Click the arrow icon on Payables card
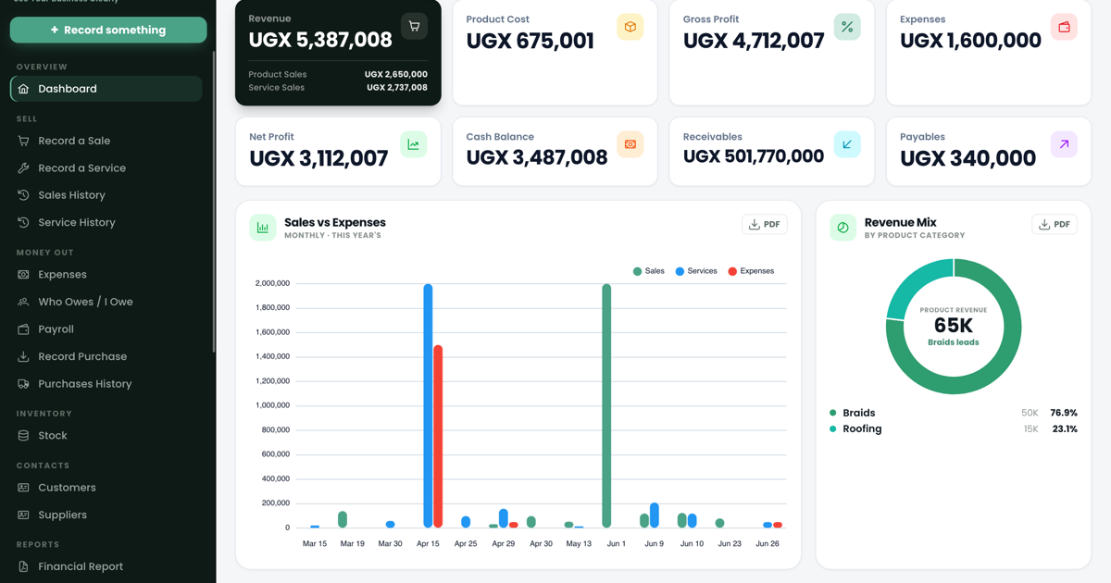 1064,144
